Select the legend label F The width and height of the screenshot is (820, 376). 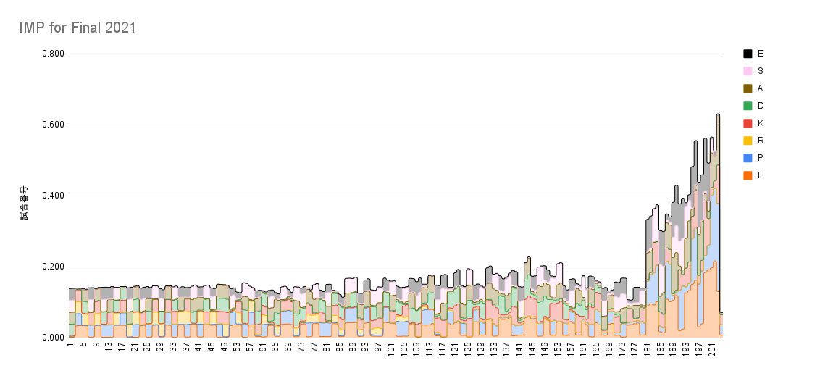(760, 175)
